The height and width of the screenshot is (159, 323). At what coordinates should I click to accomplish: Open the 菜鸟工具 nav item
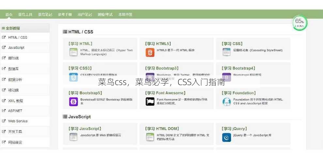[x=25, y=15]
